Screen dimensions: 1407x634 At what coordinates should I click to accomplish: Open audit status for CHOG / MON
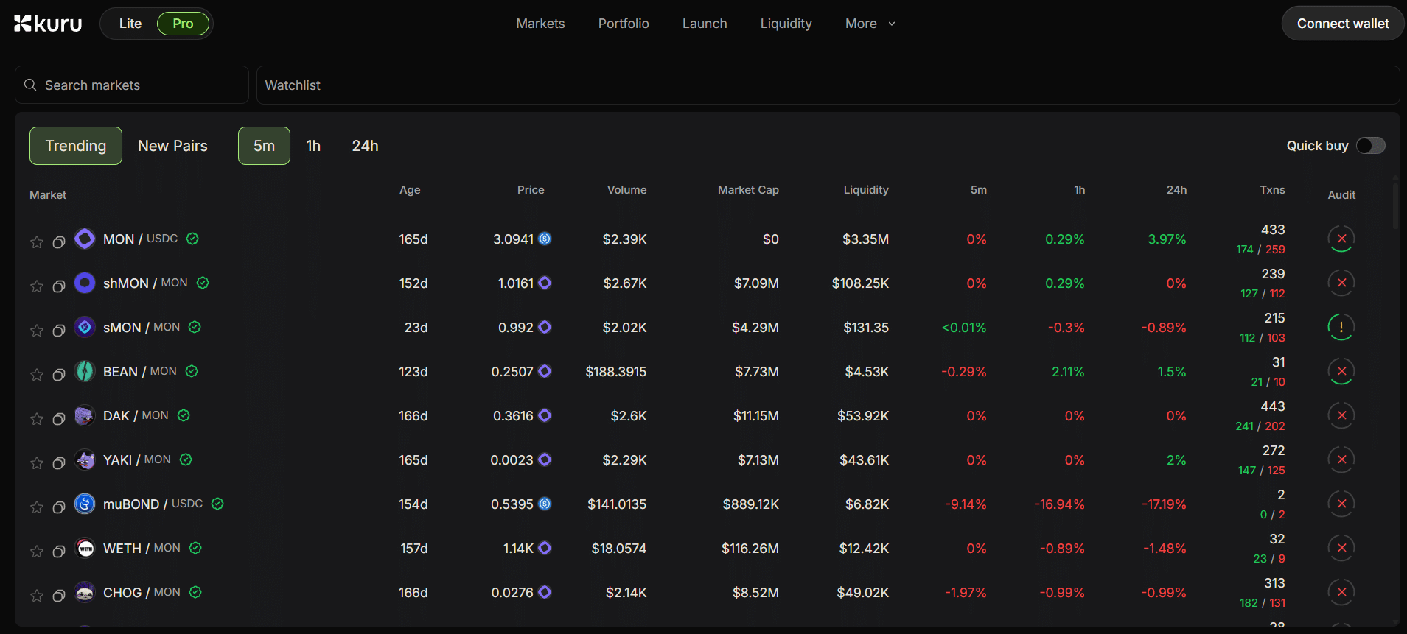pos(1341,592)
